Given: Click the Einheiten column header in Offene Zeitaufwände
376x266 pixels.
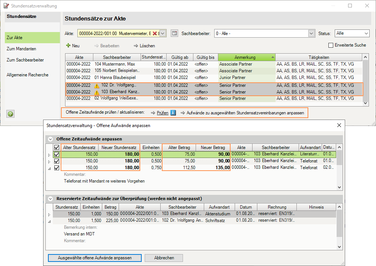Looking at the screenshot, I should tap(151, 147).
